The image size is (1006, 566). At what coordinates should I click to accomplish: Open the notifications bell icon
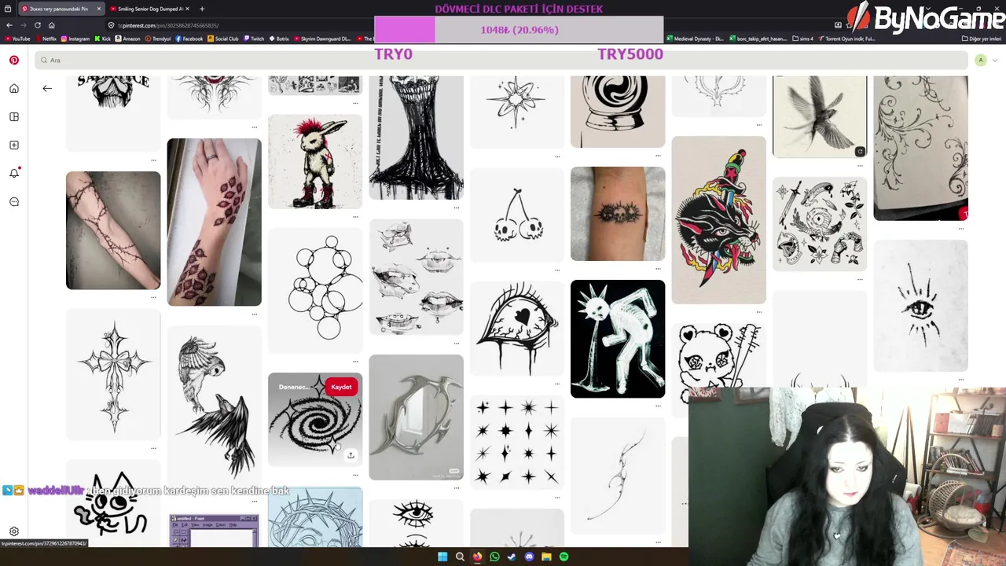tap(14, 173)
